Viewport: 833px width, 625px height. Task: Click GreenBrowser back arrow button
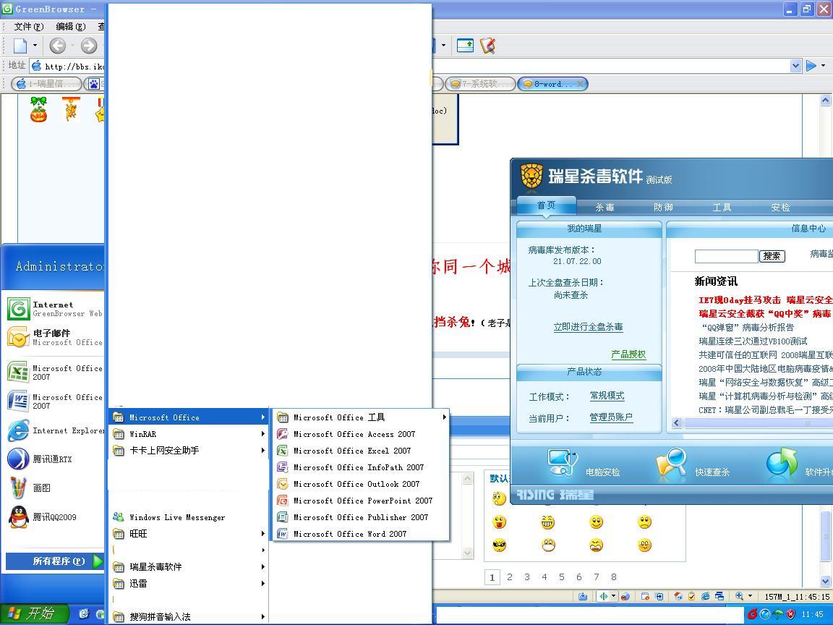tap(57, 46)
